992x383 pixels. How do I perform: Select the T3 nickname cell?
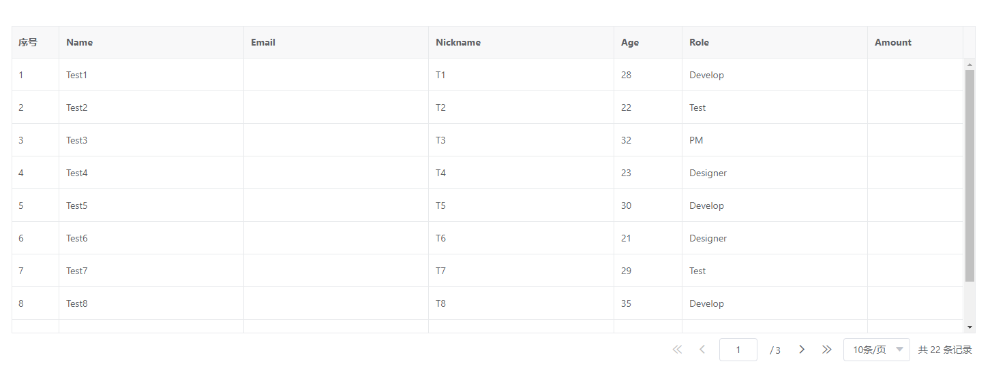point(441,140)
